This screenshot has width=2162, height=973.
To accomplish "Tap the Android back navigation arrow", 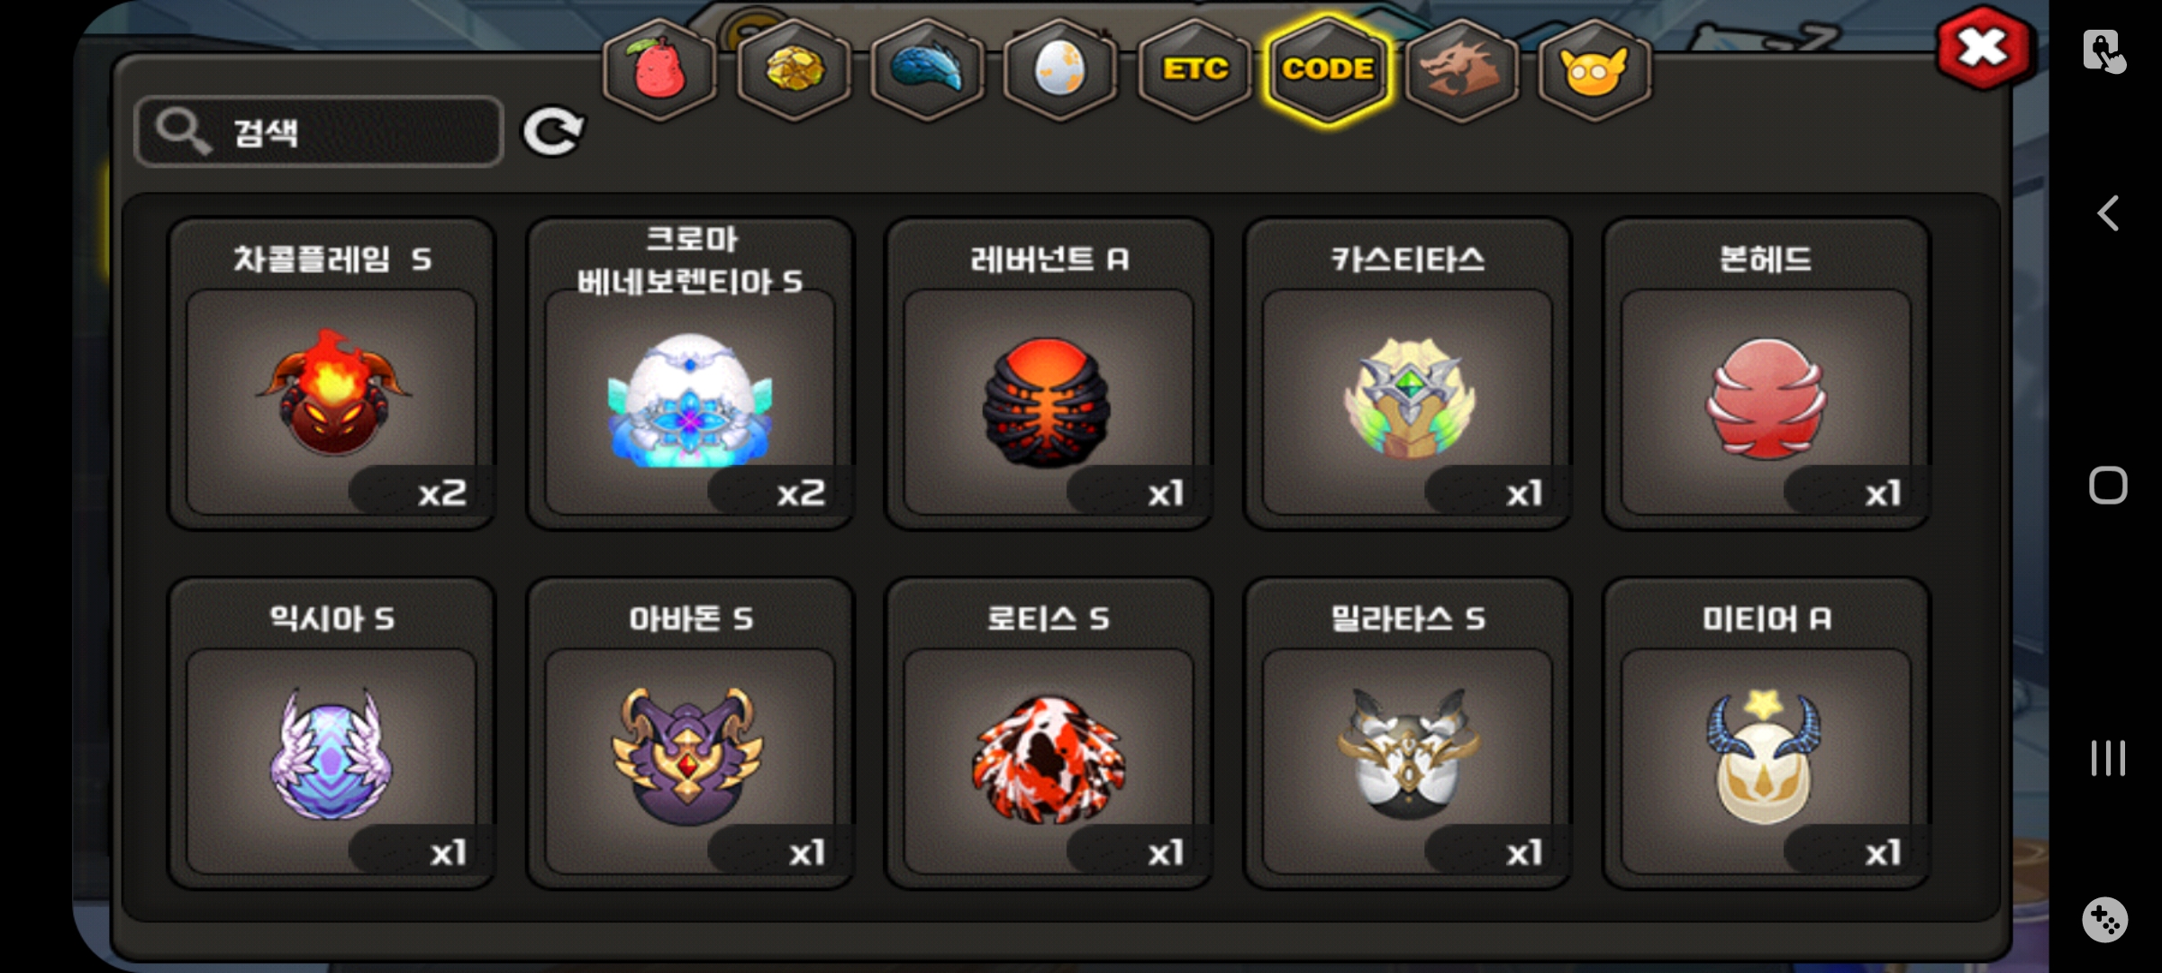I will tap(2107, 214).
